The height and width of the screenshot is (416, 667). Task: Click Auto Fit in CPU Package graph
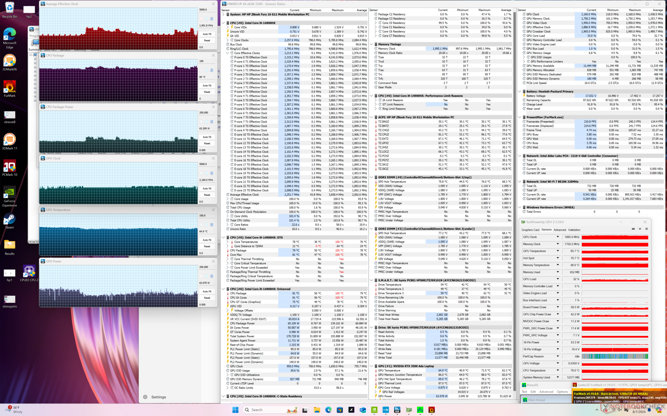click(207, 86)
